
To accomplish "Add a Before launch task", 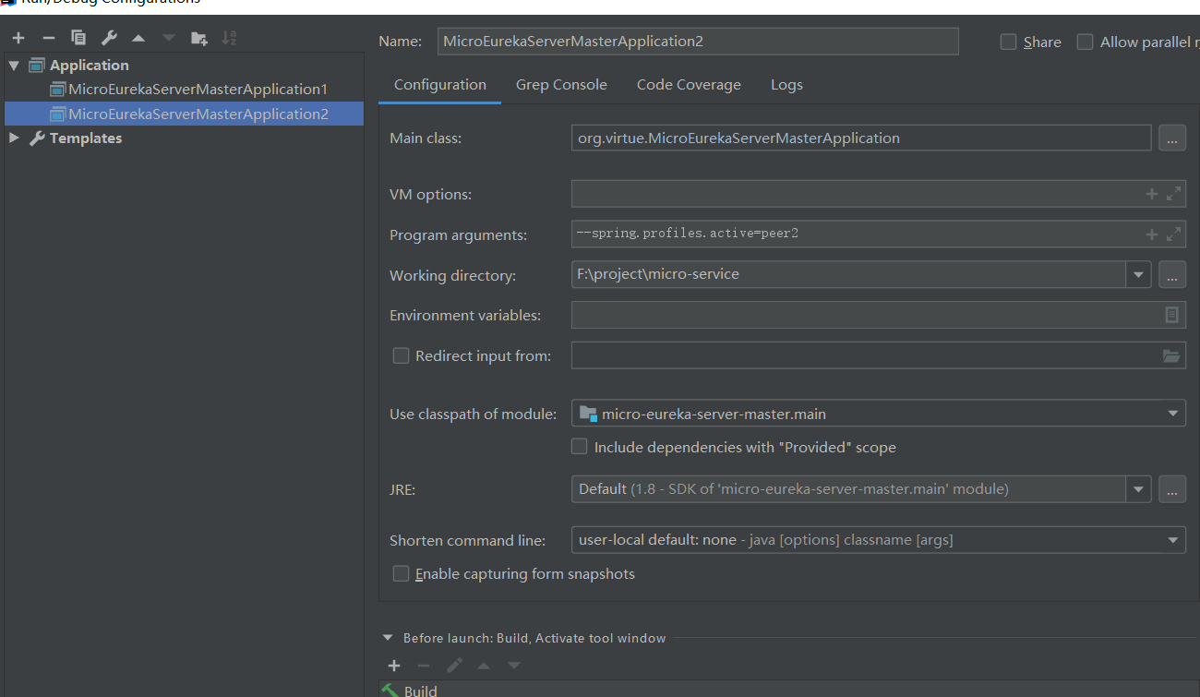I will pyautogui.click(x=394, y=666).
